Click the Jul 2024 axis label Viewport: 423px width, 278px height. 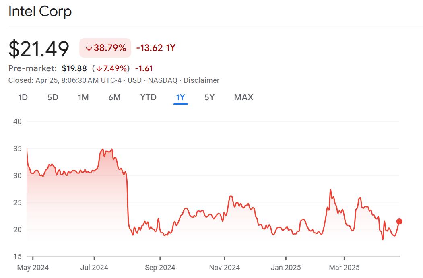point(94,268)
